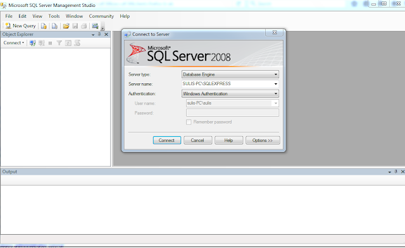This screenshot has width=405, height=248.
Task: Open the Edit menu
Action: tap(22, 16)
